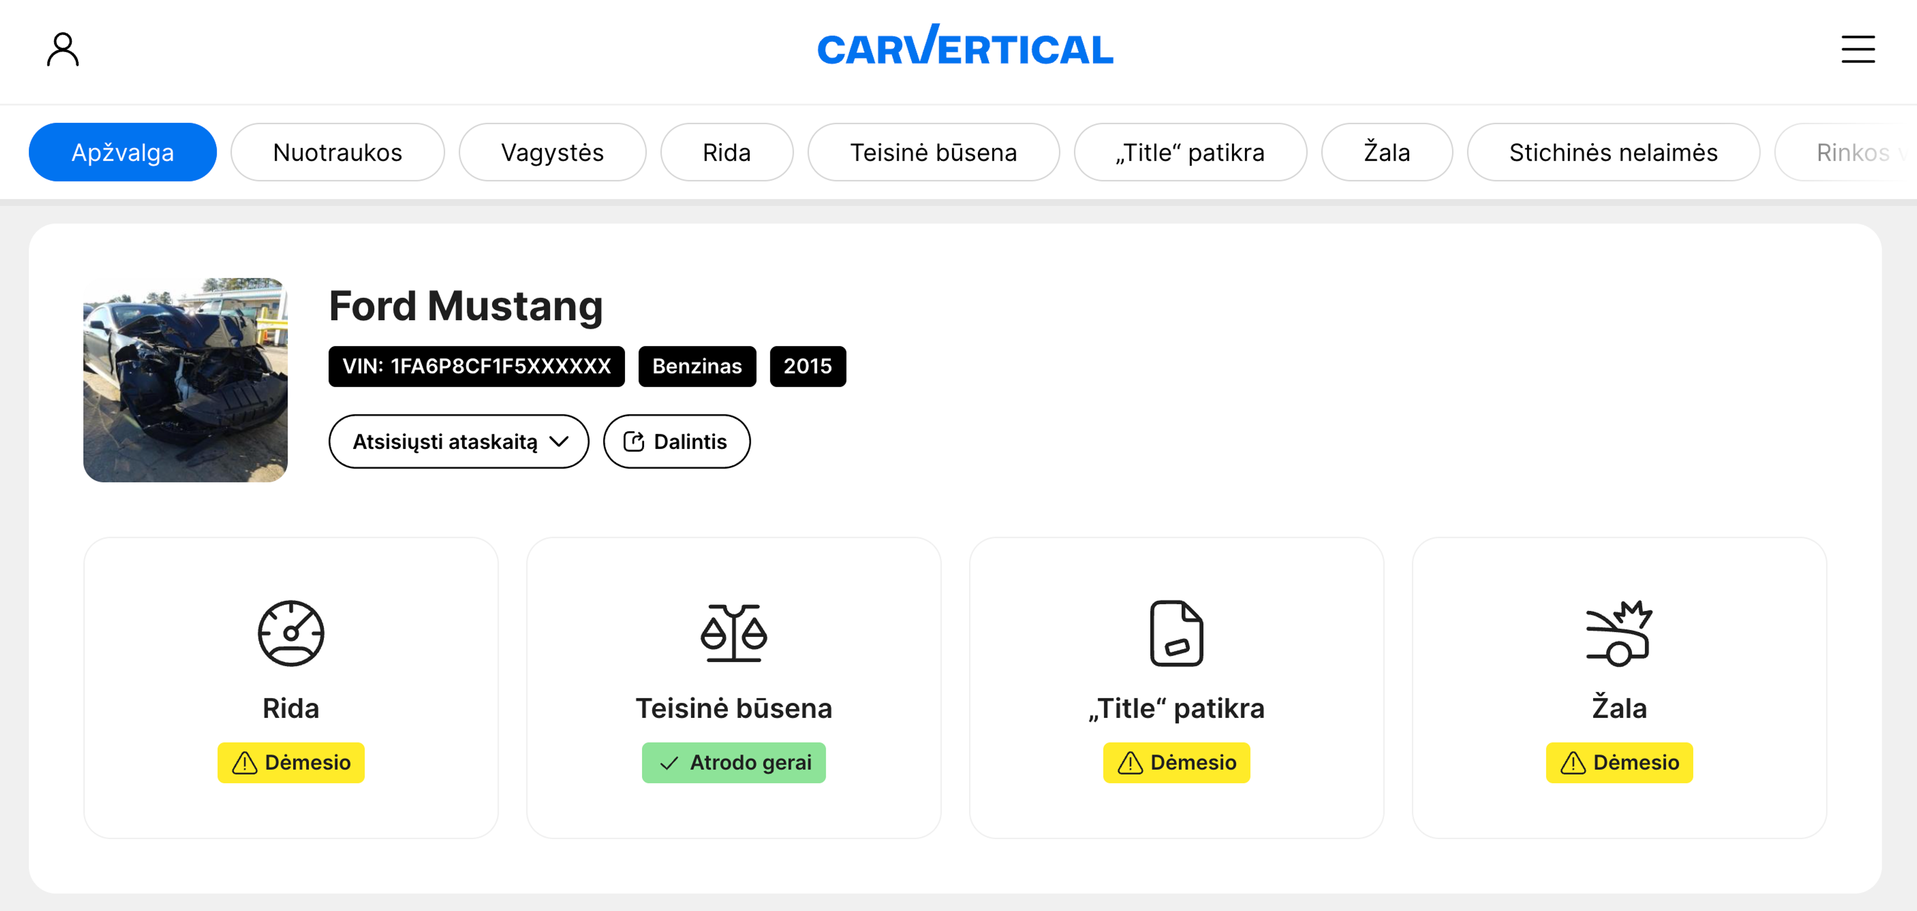Image resolution: width=1917 pixels, height=911 pixels.
Task: Click the car crash icon on Žala card
Action: [1619, 633]
